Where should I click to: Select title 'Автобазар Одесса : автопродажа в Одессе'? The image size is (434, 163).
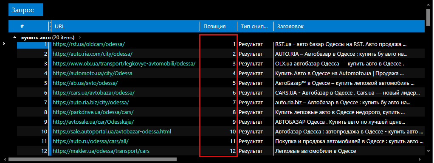(x=349, y=132)
